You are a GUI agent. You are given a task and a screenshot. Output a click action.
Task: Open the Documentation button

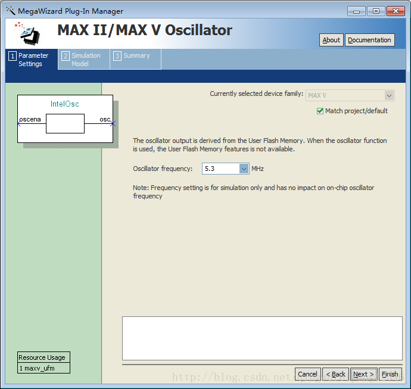pyautogui.click(x=369, y=40)
